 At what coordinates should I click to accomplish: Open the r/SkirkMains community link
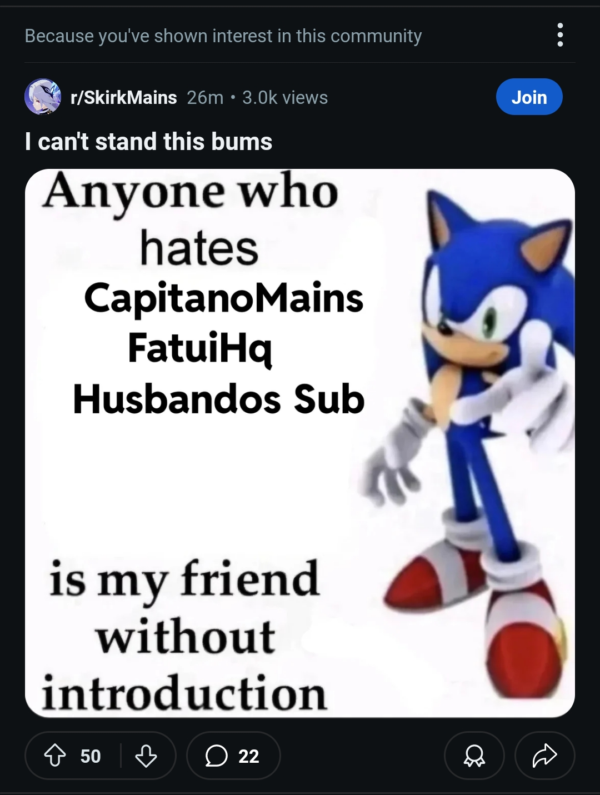123,97
